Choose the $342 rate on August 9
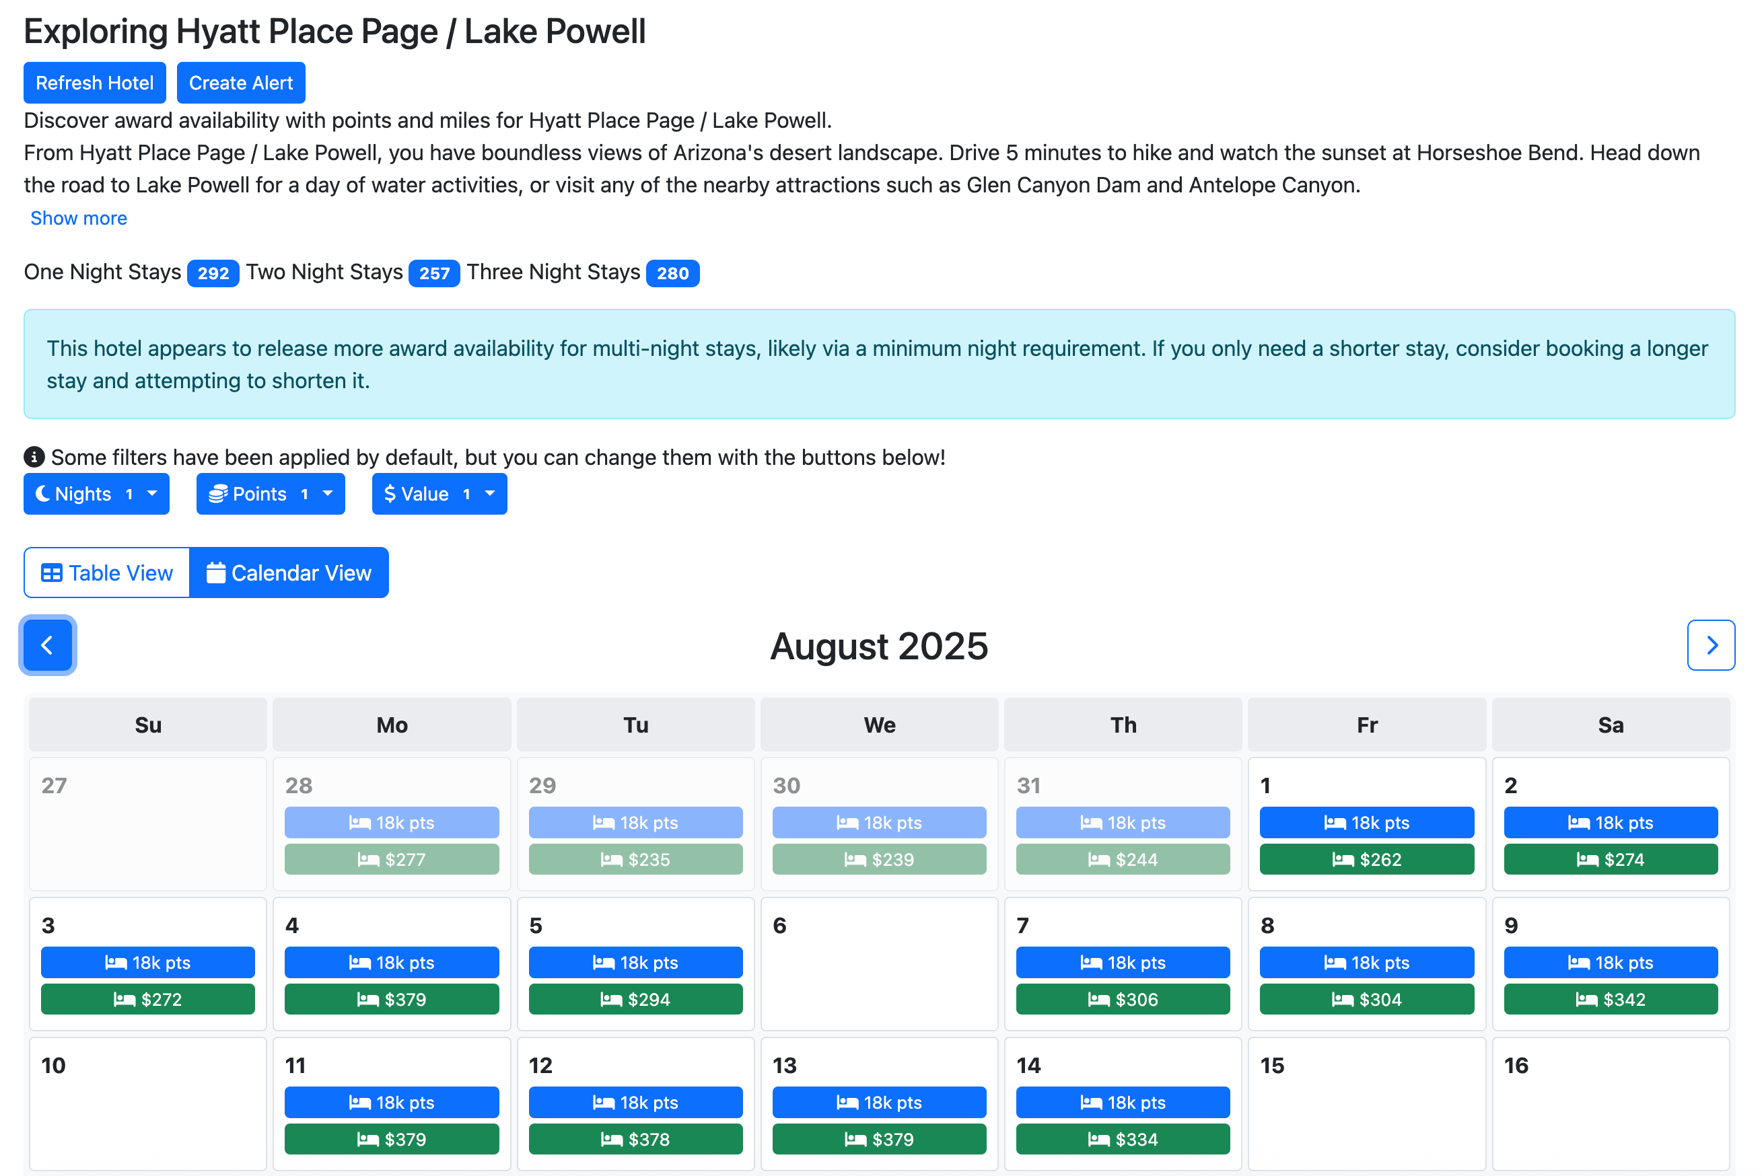 pyautogui.click(x=1610, y=999)
